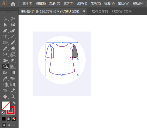
Task: Reset to default fill and stroke
Action: click(x=3, y=113)
